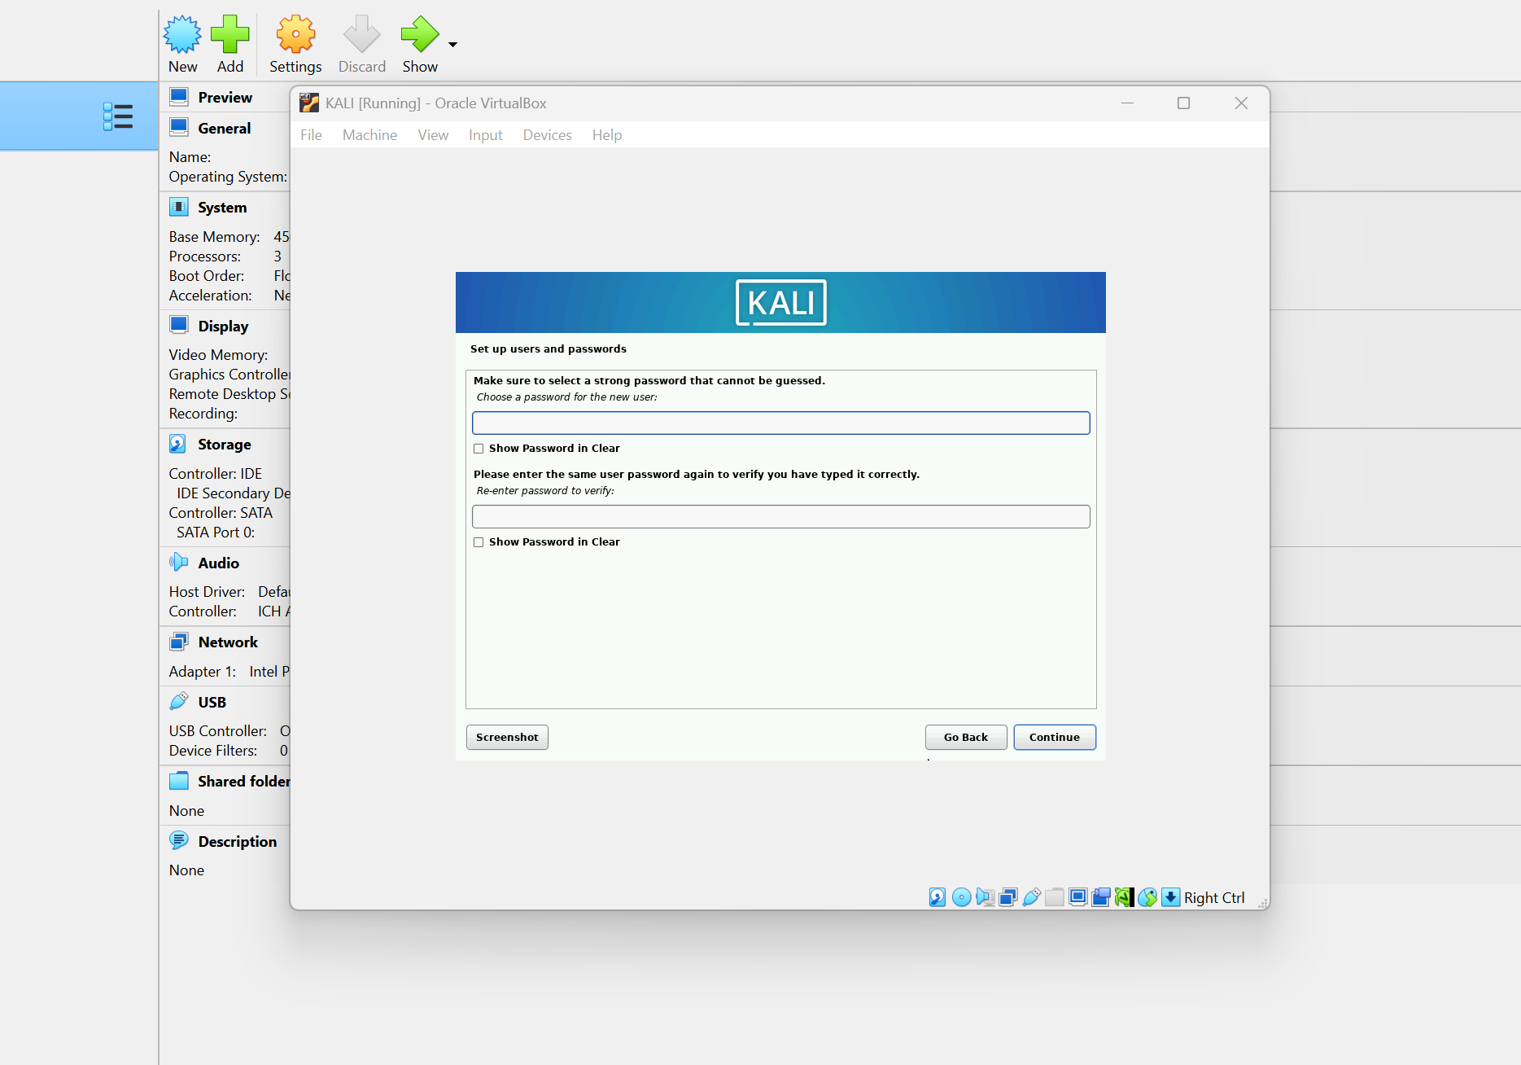Click the Screenshot button in installer
The image size is (1521, 1065).
pos(507,737)
